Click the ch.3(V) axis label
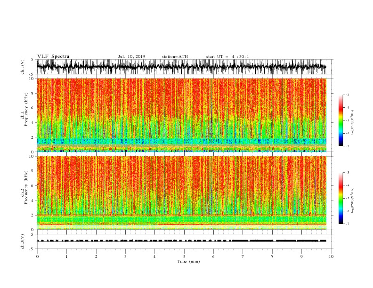This screenshot has height=288, width=373. point(23,241)
